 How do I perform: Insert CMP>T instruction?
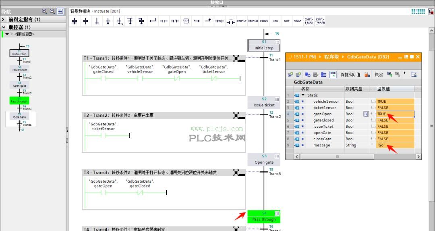[242, 21]
